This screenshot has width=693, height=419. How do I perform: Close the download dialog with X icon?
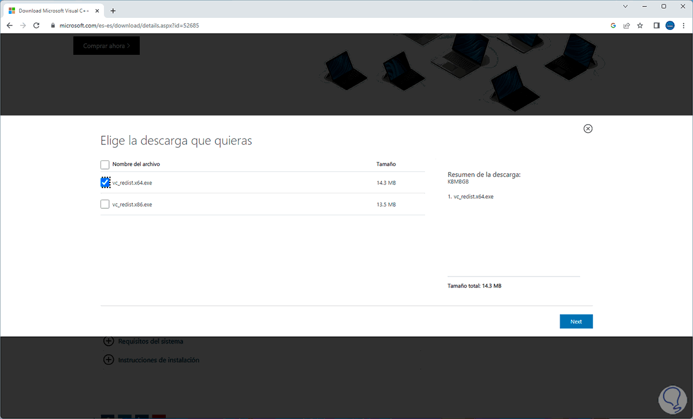(588, 129)
